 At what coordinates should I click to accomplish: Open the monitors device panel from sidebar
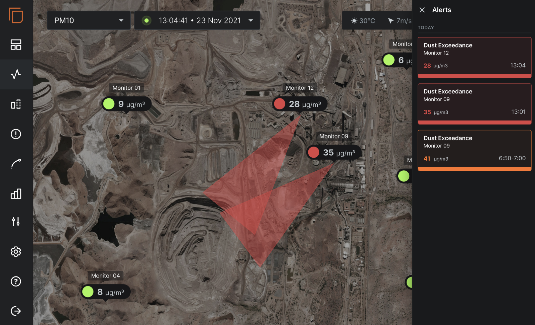click(16, 104)
